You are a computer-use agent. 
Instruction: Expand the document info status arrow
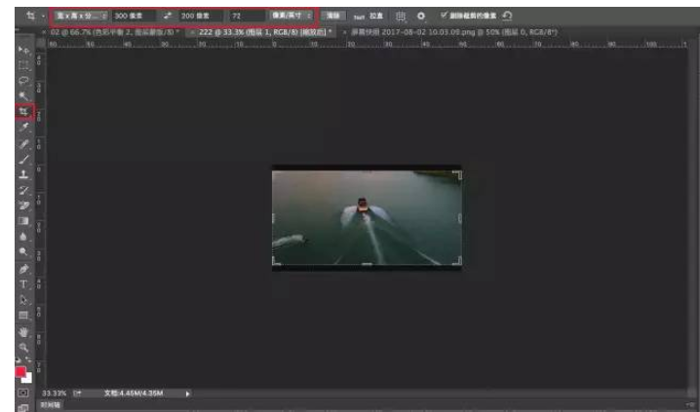coord(186,393)
